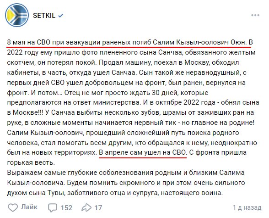
Task: Click the line starting "Салим Кызыл-оолович, прошедший"
Action: click(123, 133)
